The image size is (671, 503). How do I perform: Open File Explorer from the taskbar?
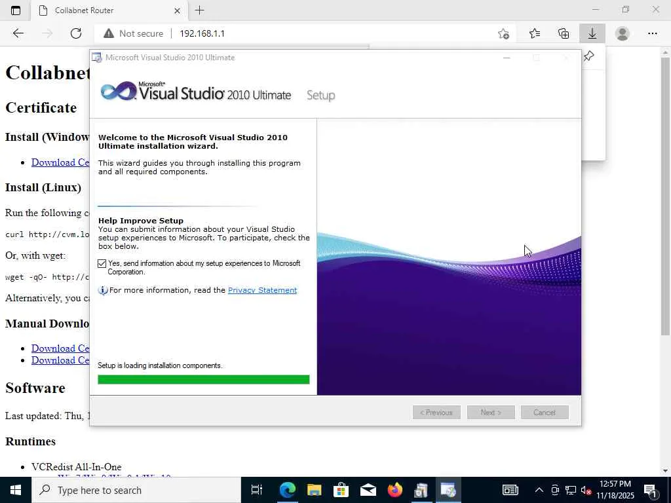click(x=314, y=490)
